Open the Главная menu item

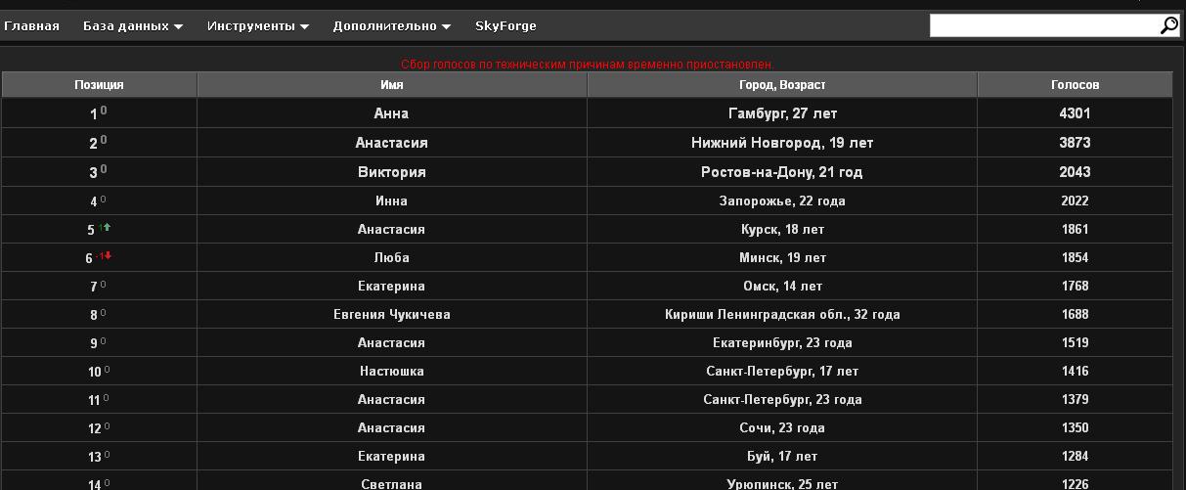coord(32,25)
